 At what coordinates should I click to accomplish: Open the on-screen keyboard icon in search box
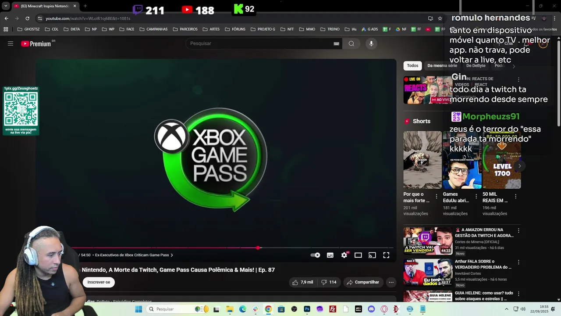click(x=336, y=43)
